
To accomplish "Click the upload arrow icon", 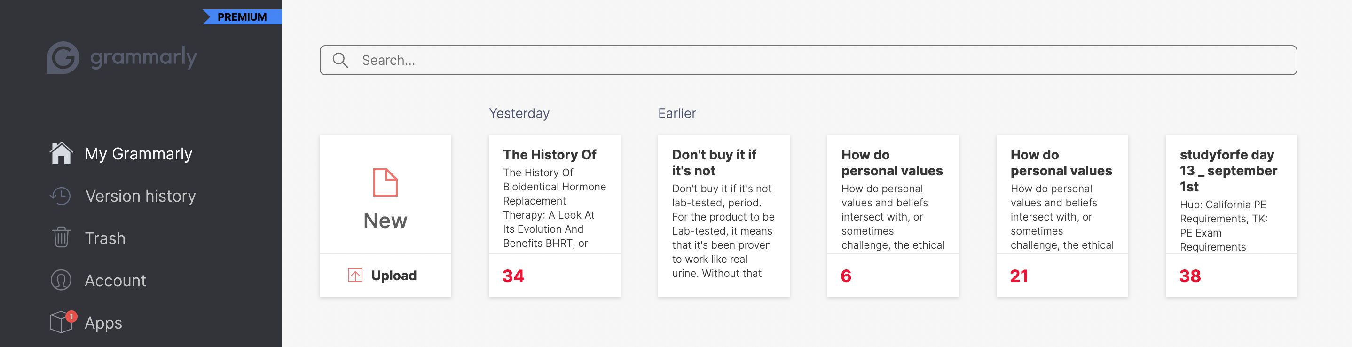I will (356, 275).
